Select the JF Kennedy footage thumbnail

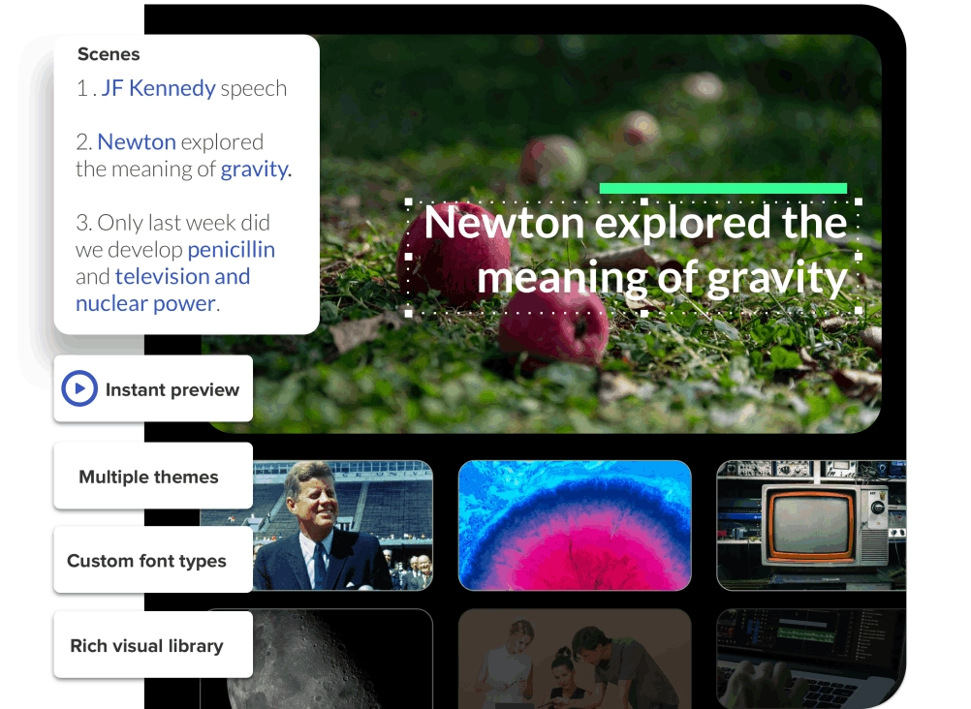point(350,525)
